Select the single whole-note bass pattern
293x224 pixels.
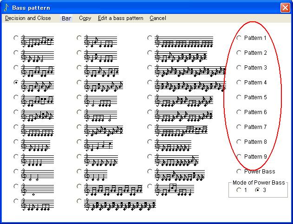pyautogui.click(x=17, y=186)
